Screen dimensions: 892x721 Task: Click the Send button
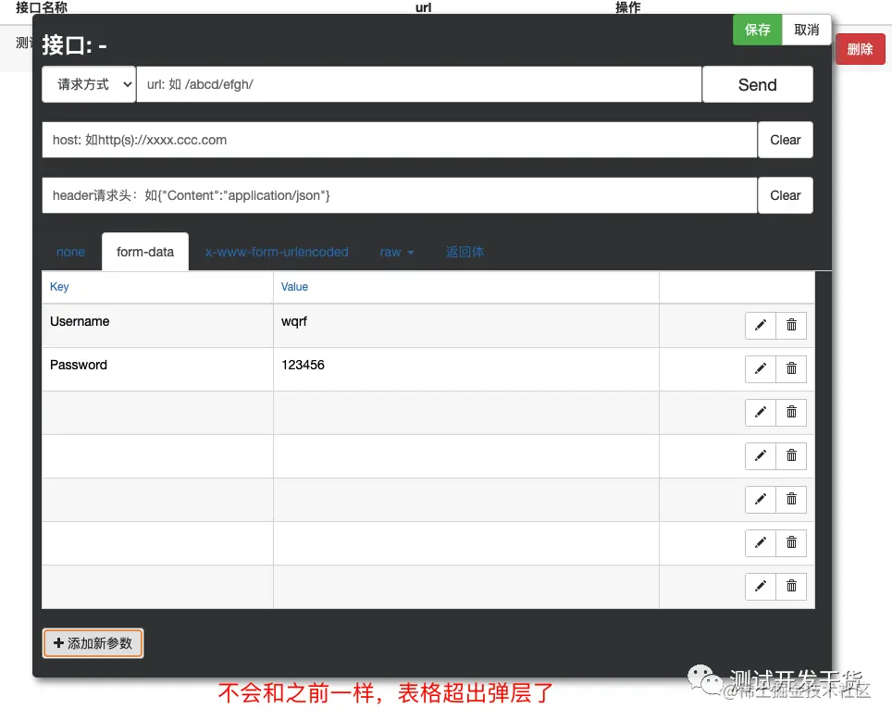tap(757, 85)
